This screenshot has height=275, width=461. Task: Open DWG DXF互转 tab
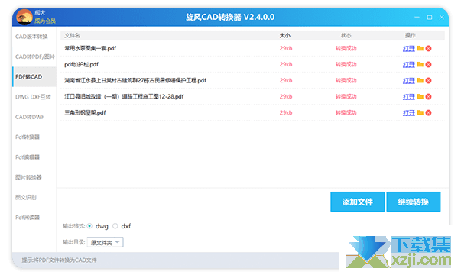point(33,97)
